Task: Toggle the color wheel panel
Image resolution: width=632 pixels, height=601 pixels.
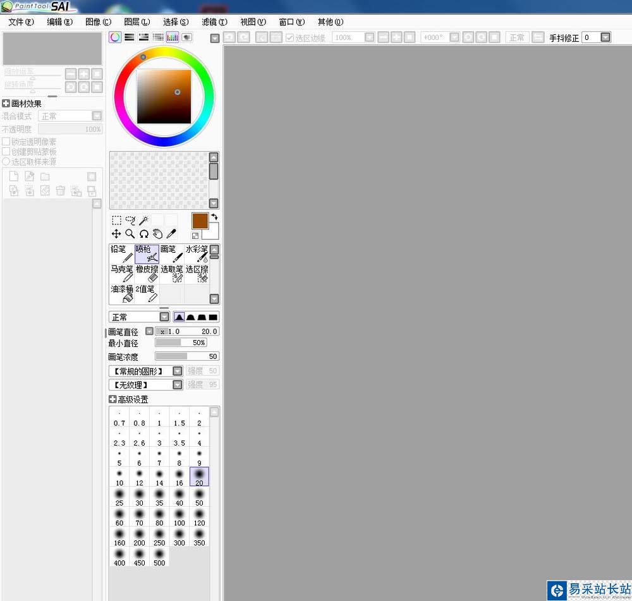Action: (x=115, y=37)
